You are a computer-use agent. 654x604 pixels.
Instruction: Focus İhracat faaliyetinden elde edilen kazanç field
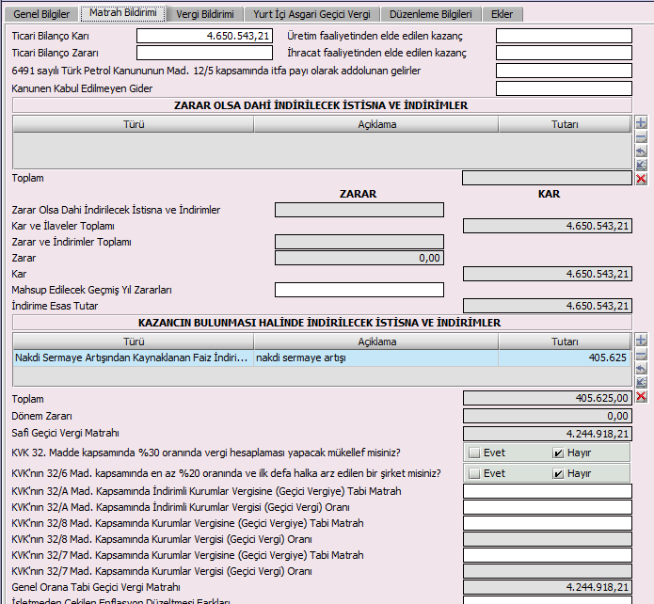[x=564, y=53]
